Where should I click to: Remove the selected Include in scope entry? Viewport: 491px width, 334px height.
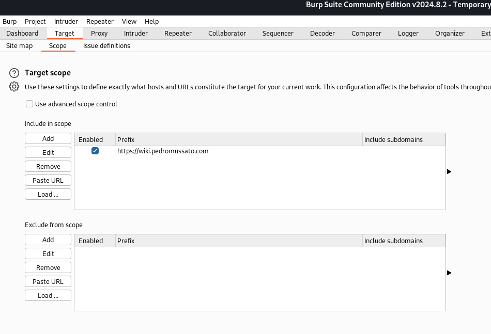pyautogui.click(x=48, y=167)
